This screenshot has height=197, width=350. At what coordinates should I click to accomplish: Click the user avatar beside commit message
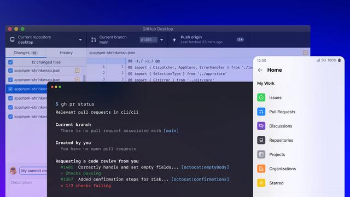click(x=13, y=170)
